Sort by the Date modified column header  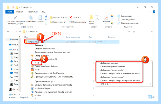pos(73,37)
